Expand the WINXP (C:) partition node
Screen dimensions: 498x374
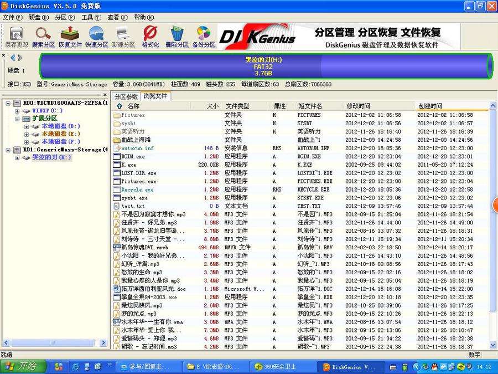(17, 111)
